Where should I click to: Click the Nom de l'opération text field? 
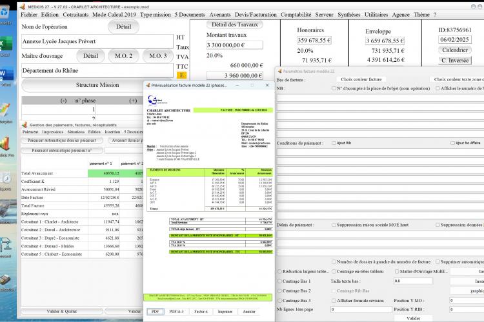tap(97, 42)
